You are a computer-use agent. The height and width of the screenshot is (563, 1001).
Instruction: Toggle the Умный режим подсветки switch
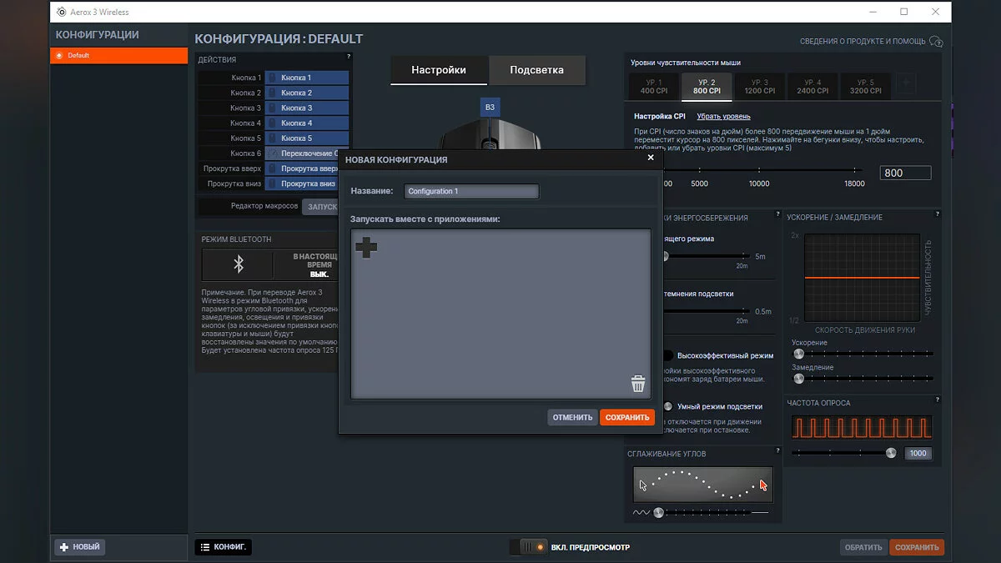(667, 406)
